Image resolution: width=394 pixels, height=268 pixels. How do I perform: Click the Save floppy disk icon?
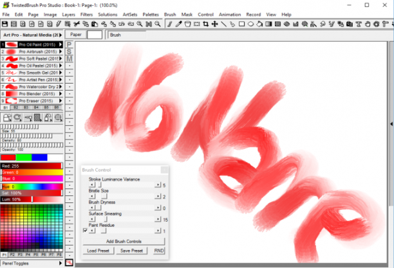5,24
